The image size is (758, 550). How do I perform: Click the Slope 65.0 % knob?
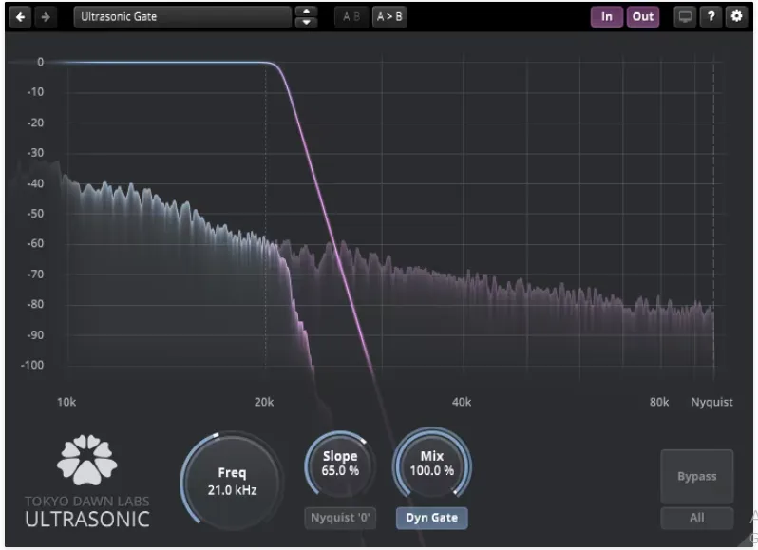point(340,464)
